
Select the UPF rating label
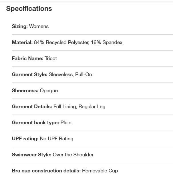[25, 139]
